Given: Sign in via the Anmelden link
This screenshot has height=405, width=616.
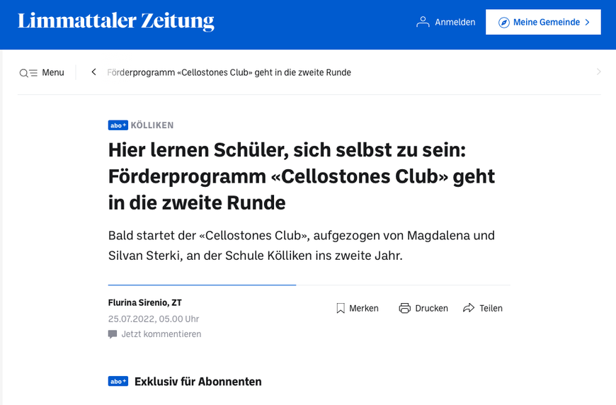Looking at the screenshot, I should (x=455, y=22).
